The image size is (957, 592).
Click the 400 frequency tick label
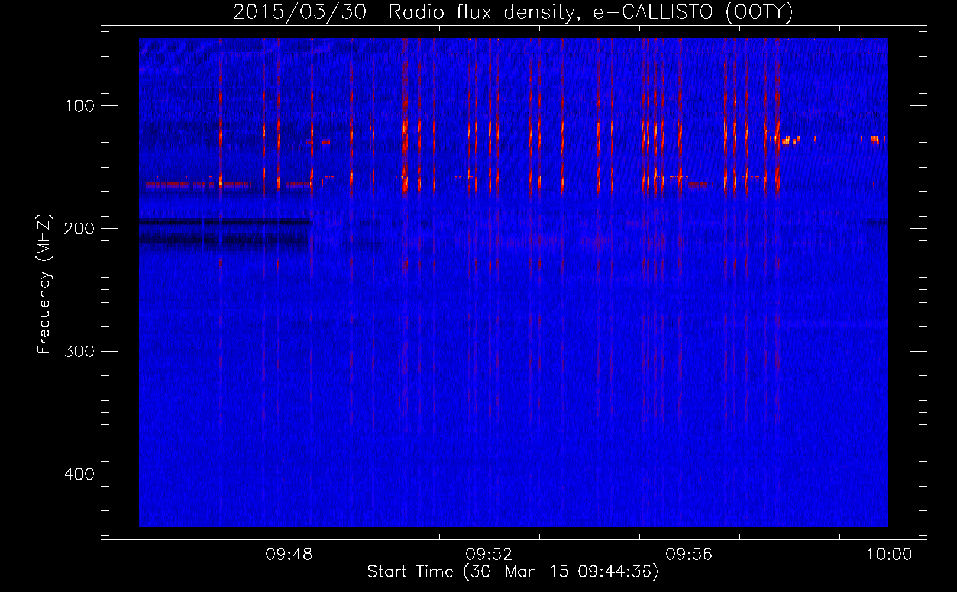point(79,474)
